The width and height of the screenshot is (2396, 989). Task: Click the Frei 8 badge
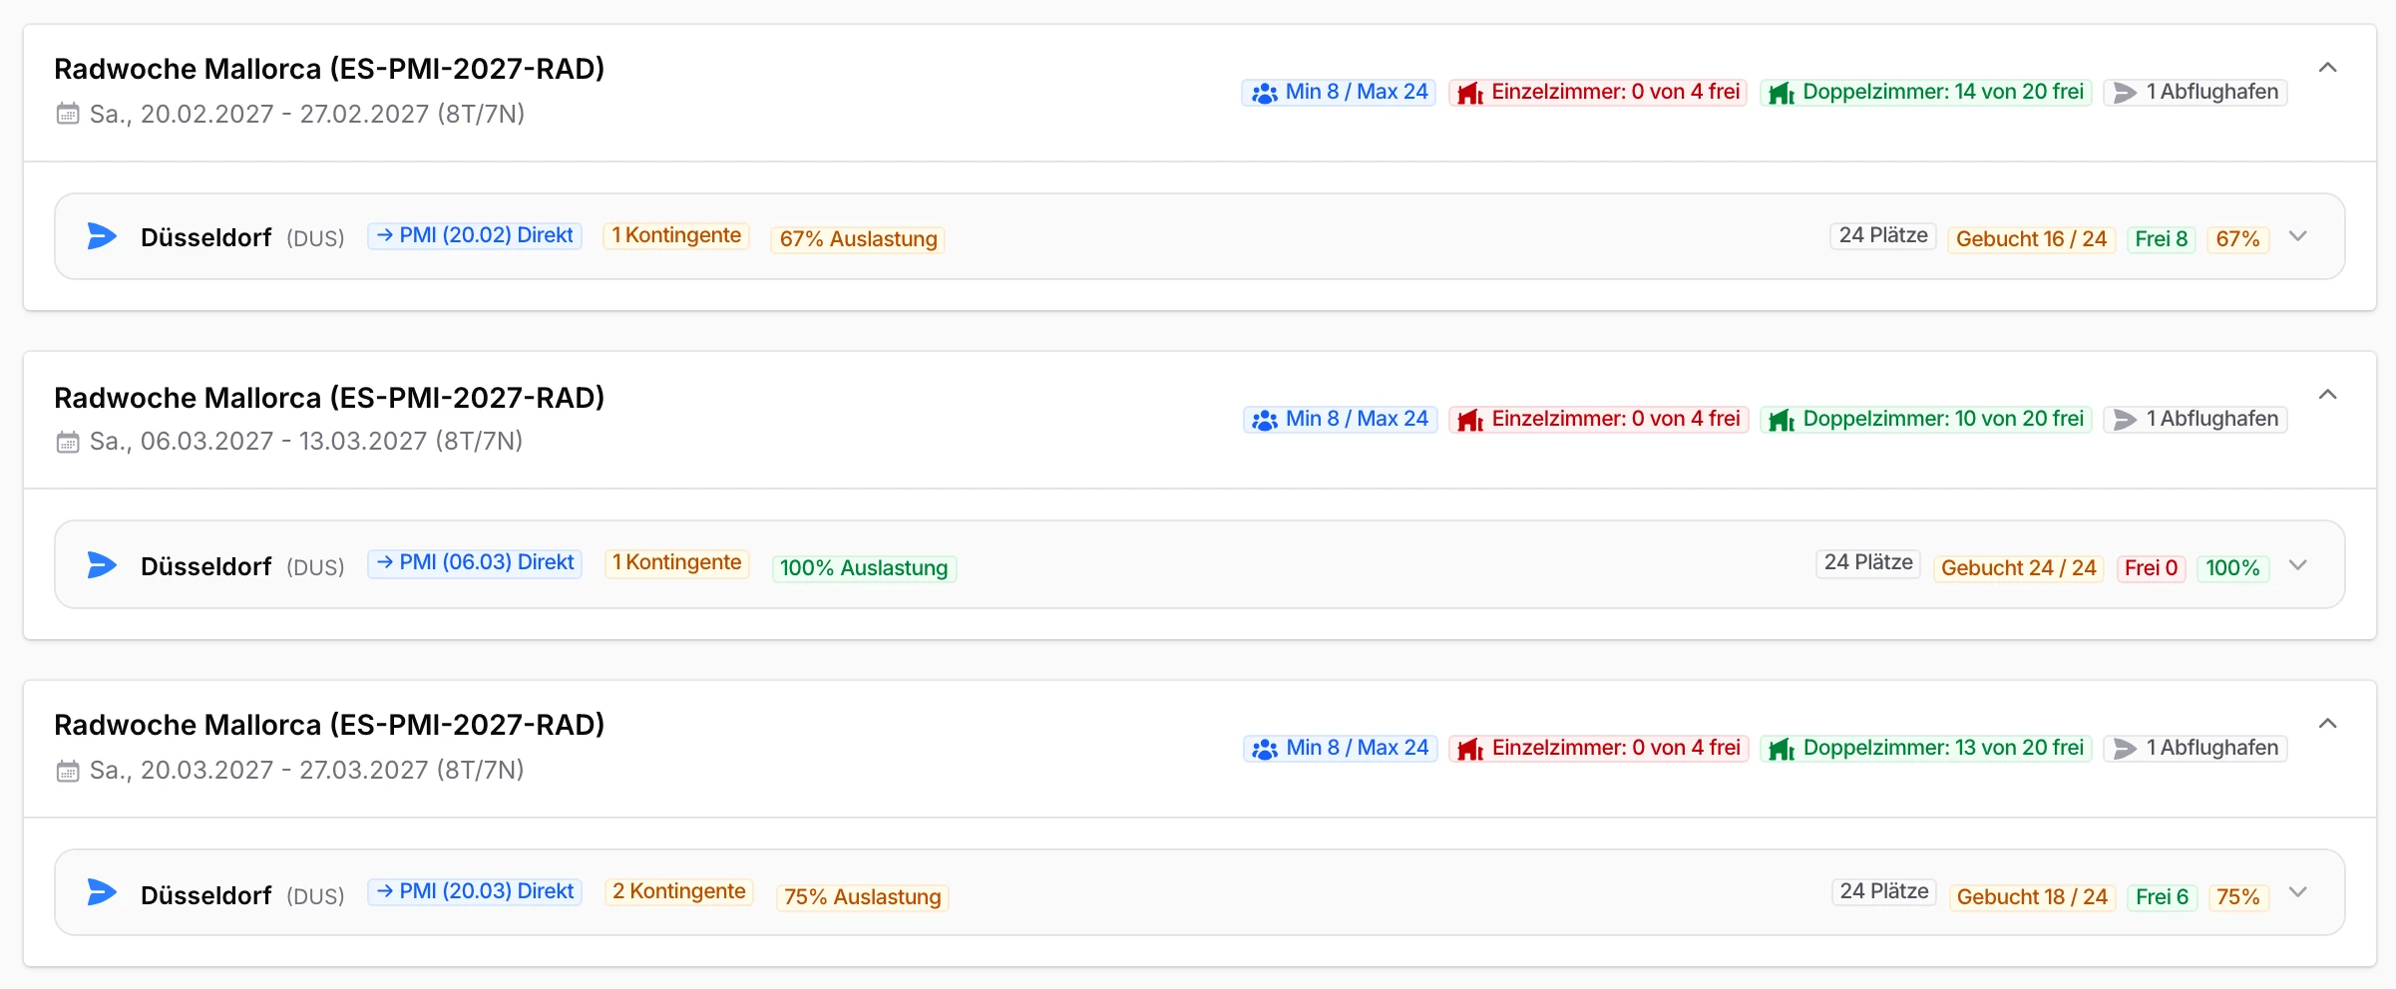coord(2162,239)
